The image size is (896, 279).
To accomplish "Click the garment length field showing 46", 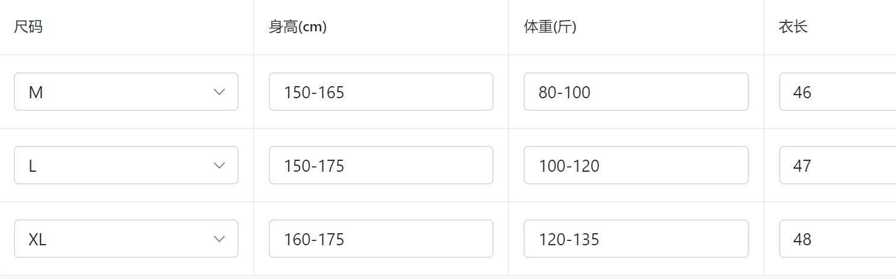I will [x=836, y=92].
